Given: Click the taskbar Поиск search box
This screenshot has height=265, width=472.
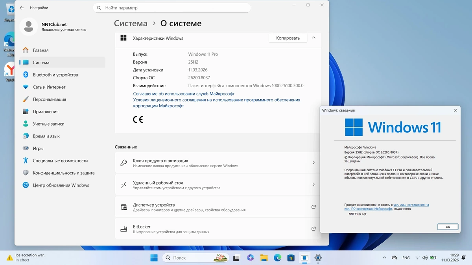Looking at the screenshot, I should pyautogui.click(x=196, y=258).
